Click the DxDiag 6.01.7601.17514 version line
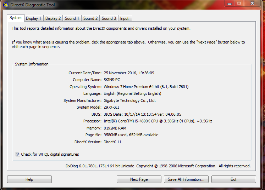Image resolution: width=265 pixels, height=190 pixels. [x=158, y=166]
